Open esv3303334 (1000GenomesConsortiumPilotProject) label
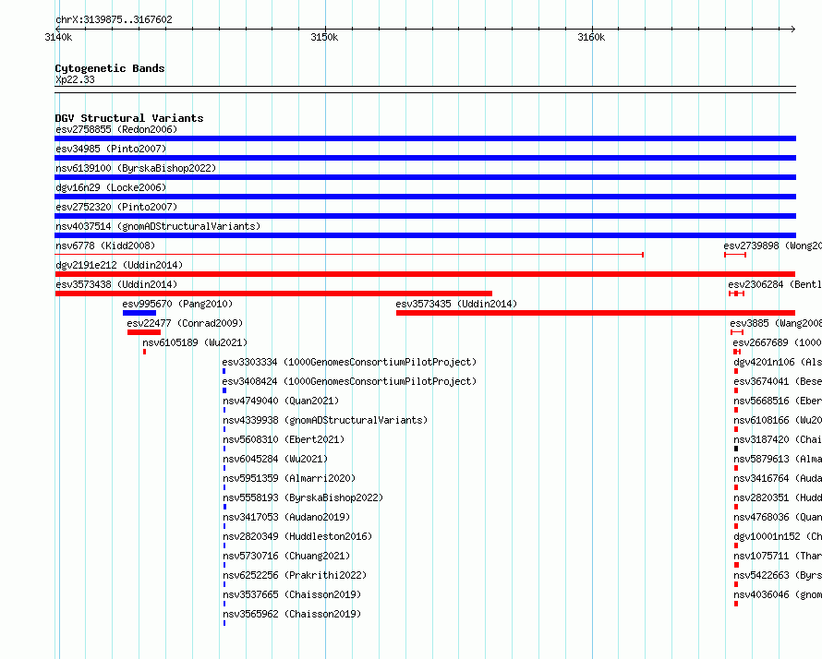The height and width of the screenshot is (659, 822). pos(349,362)
